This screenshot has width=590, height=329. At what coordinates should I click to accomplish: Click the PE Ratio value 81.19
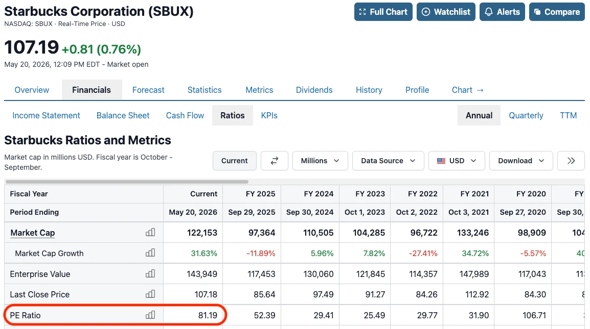click(x=208, y=315)
